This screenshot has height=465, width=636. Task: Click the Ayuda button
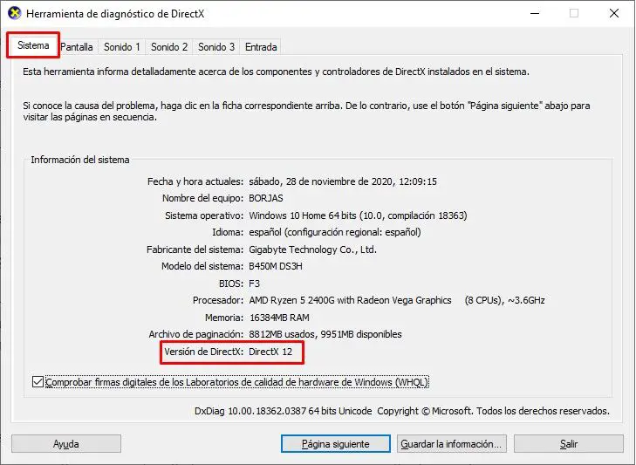point(66,444)
